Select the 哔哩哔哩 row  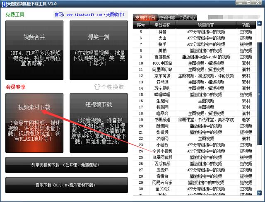coord(195,94)
